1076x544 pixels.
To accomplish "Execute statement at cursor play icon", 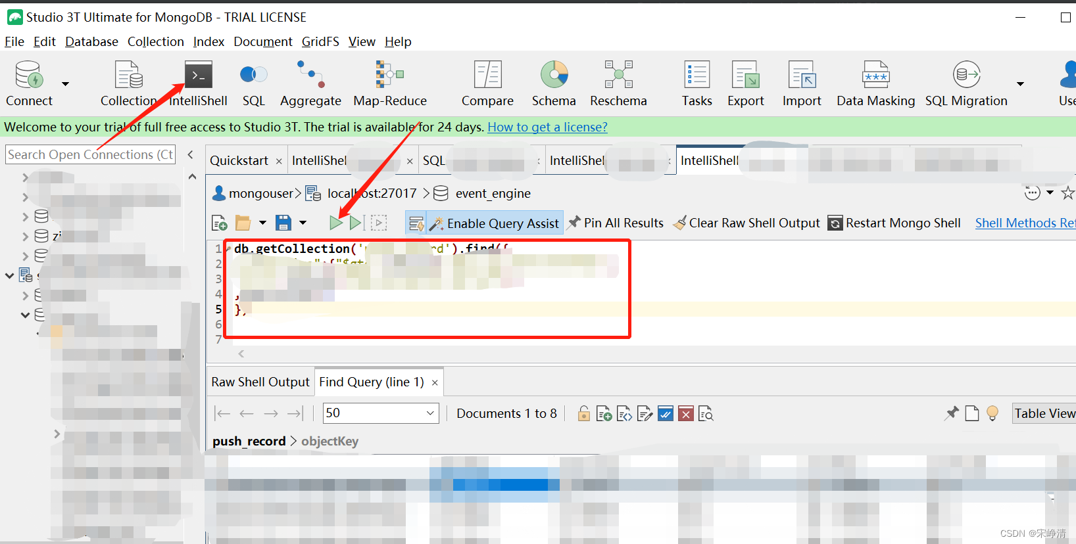I will click(356, 223).
